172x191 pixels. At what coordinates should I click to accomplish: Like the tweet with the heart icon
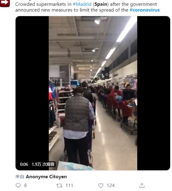101,186
